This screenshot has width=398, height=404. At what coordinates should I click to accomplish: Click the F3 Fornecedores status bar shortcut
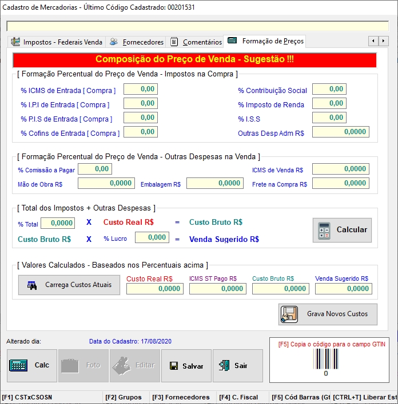click(181, 397)
